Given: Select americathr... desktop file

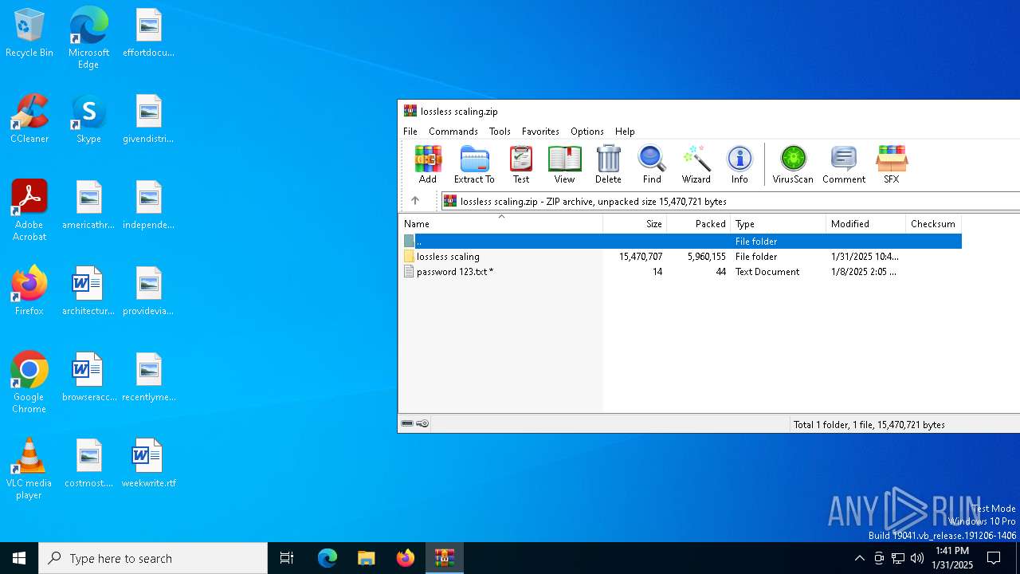Looking at the screenshot, I should 88,205.
